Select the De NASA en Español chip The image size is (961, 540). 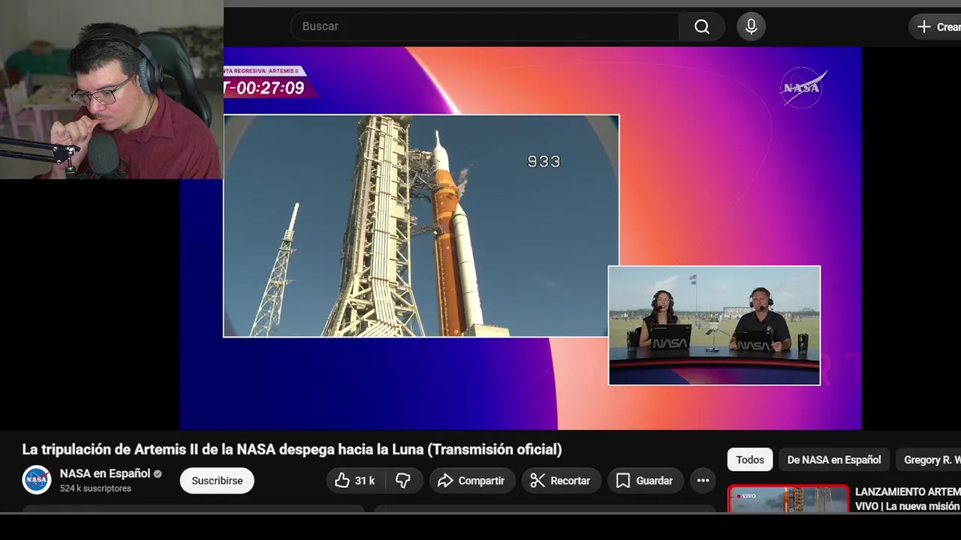(x=834, y=460)
